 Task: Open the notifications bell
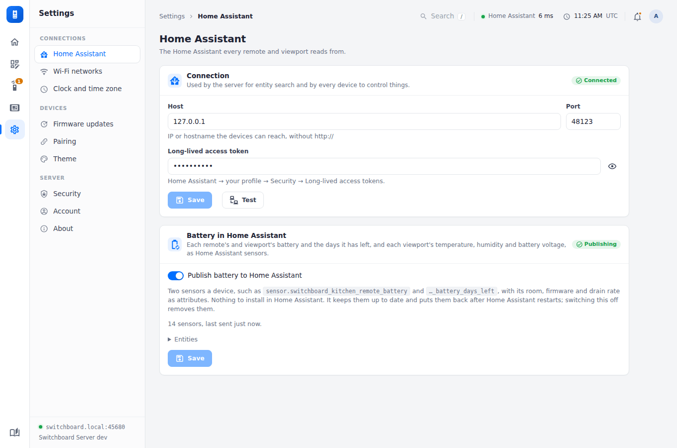637,16
